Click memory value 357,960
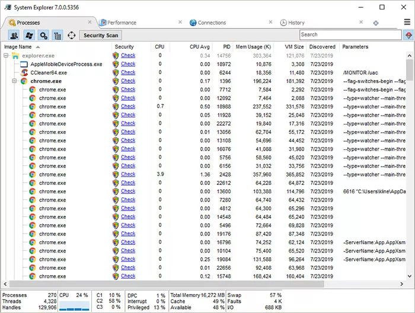The width and height of the screenshot is (415, 313). click(x=262, y=175)
